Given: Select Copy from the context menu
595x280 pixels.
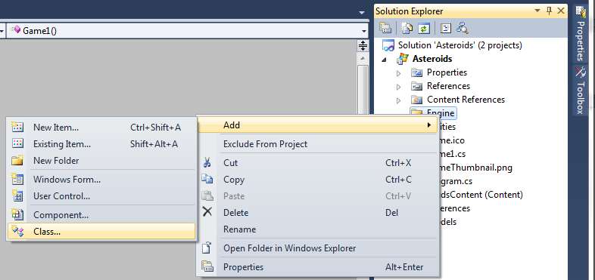Looking at the screenshot, I should 318,180.
